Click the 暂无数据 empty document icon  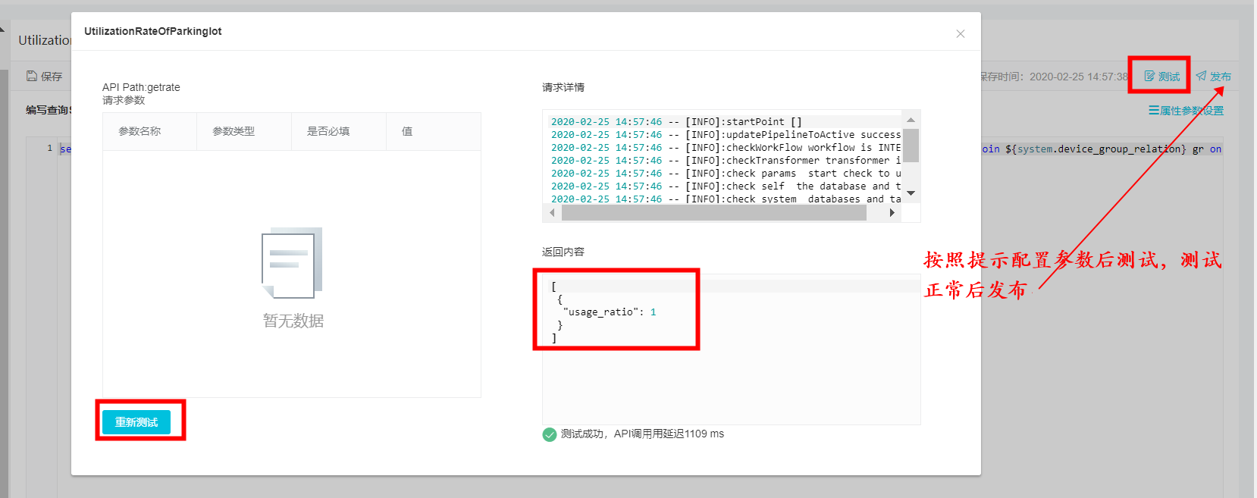[x=292, y=262]
